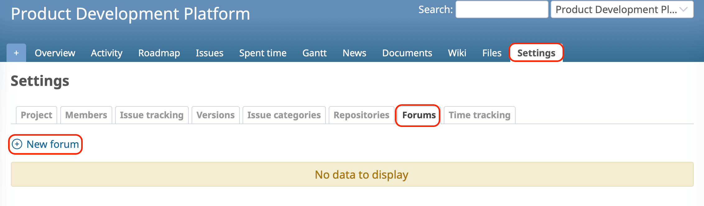
Task: Switch to the Members settings tab
Action: pos(86,115)
